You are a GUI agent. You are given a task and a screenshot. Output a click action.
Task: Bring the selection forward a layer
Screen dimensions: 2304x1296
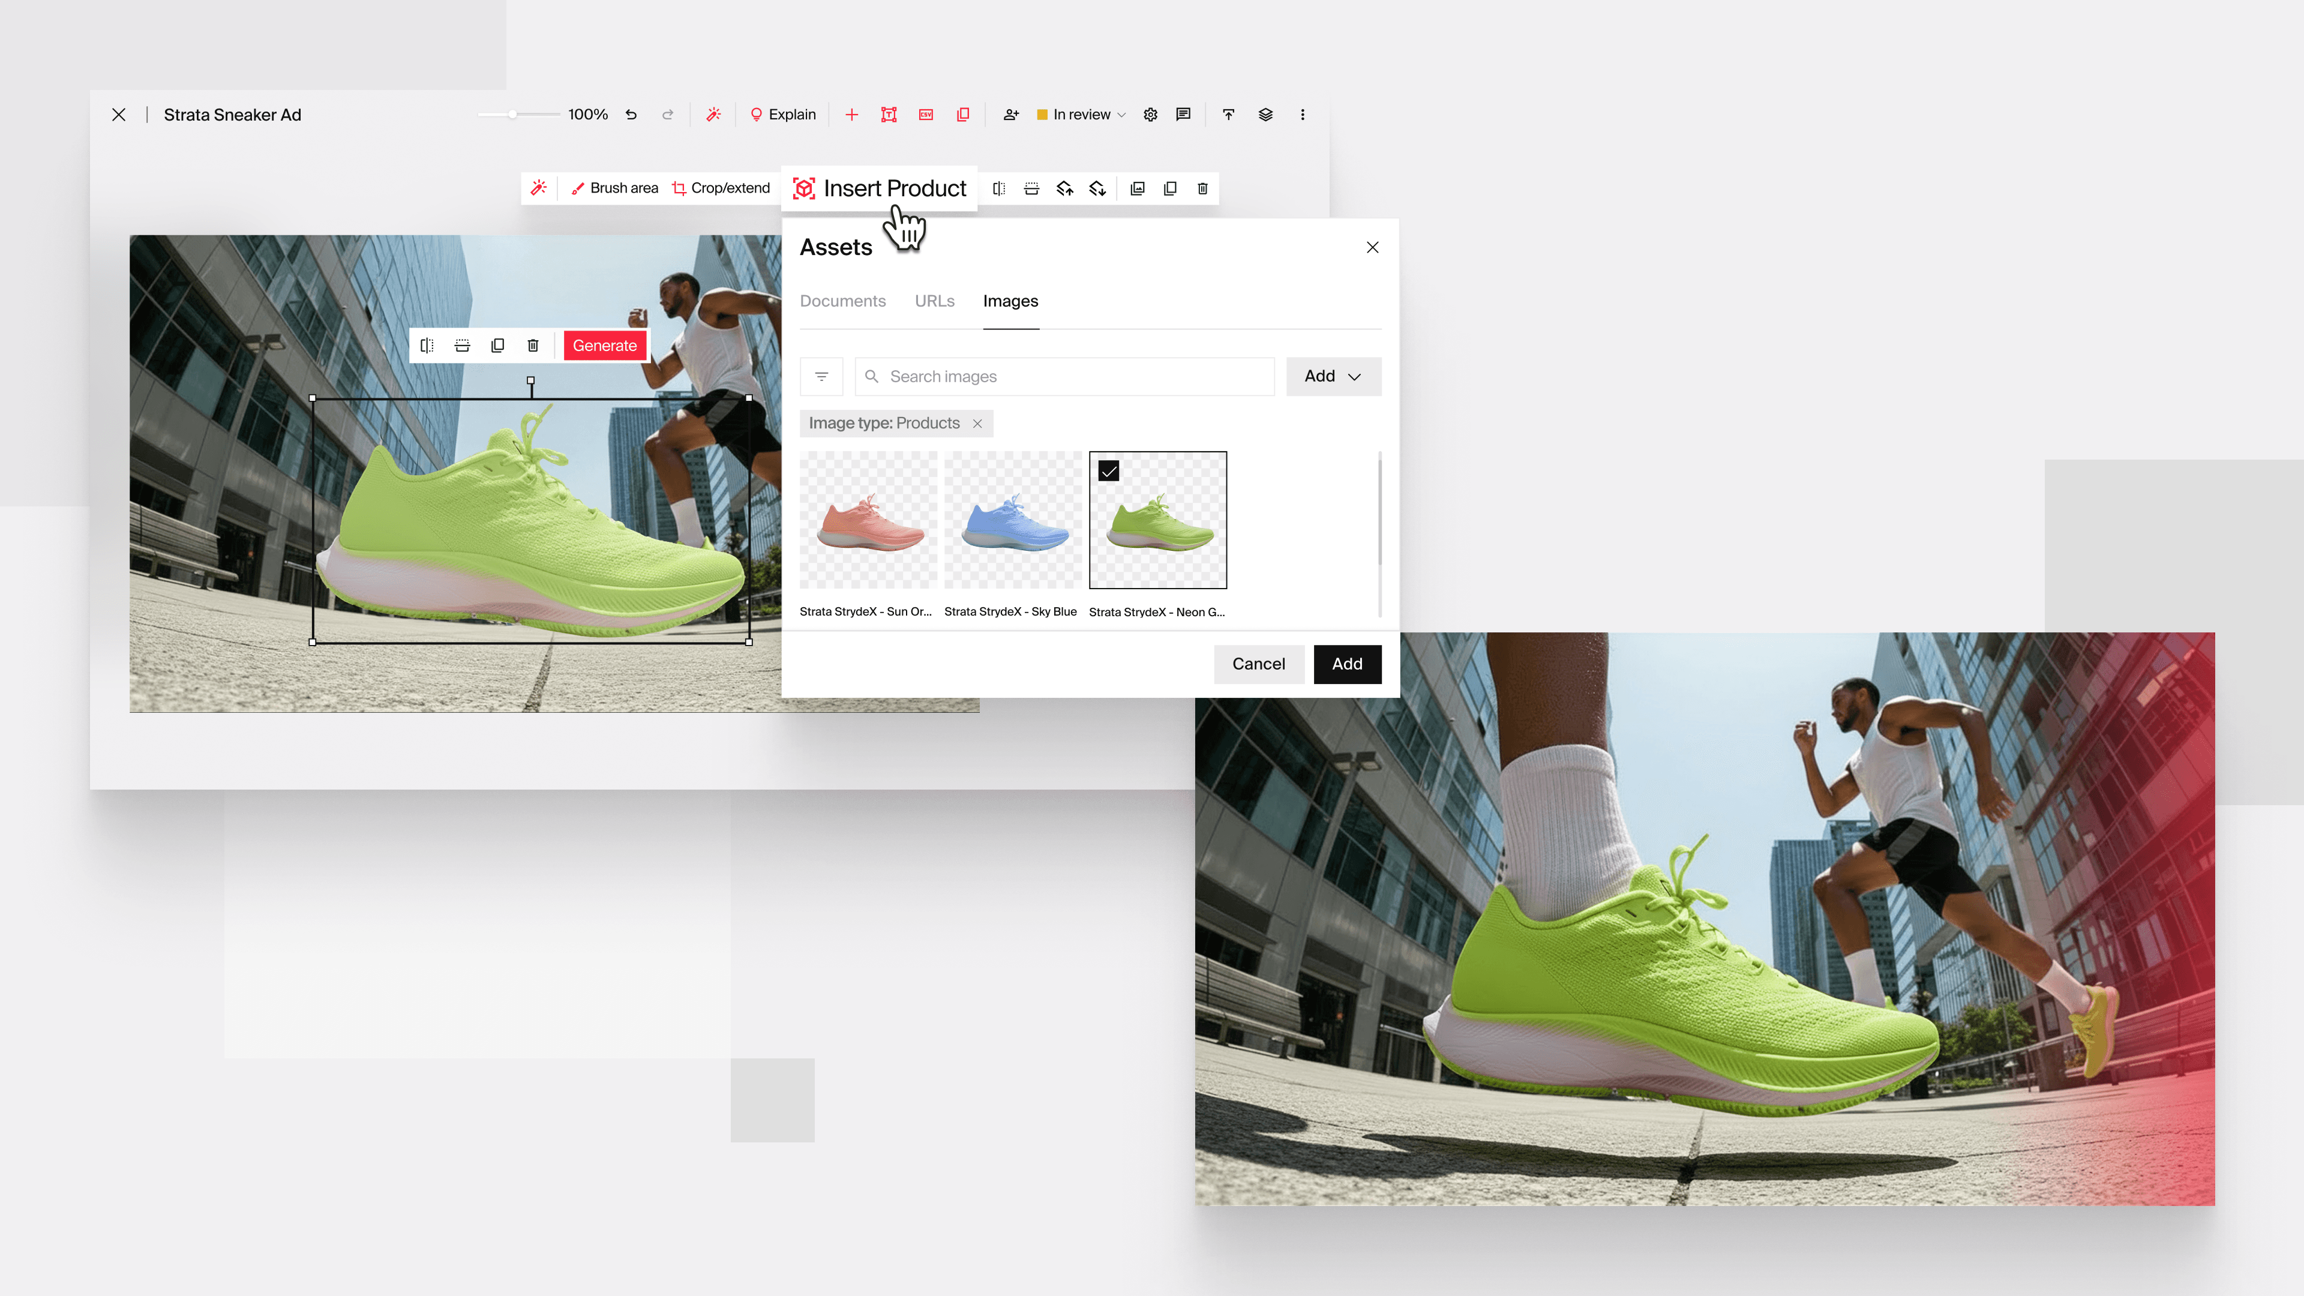click(1064, 189)
